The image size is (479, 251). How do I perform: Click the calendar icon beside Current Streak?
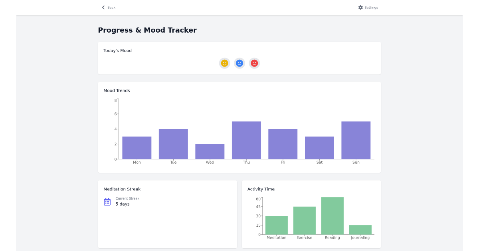pos(107,202)
